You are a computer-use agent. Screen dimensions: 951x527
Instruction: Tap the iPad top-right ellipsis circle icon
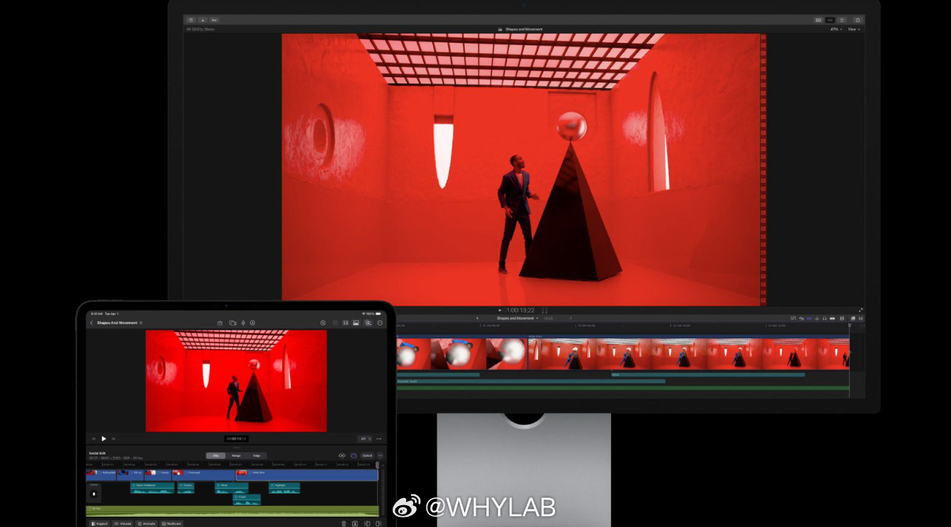point(380,323)
